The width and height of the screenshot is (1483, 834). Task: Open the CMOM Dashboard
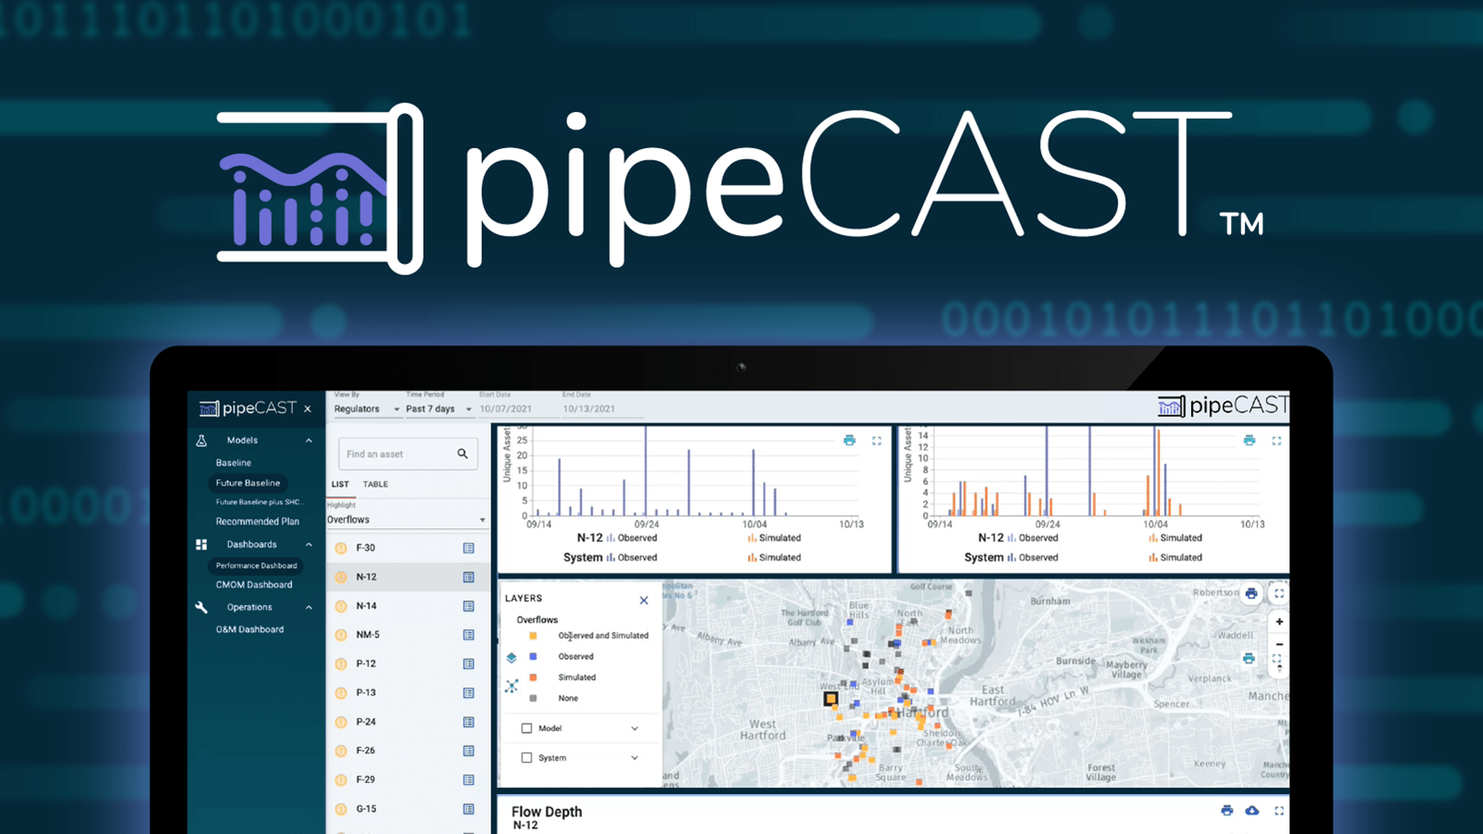pyautogui.click(x=254, y=585)
